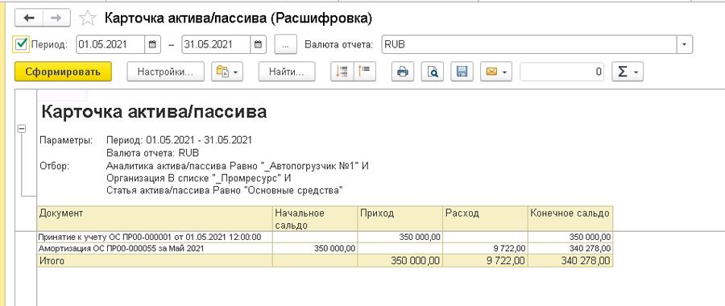725x306 pixels.
Task: Open send by email envelope dropdown
Action: click(496, 72)
